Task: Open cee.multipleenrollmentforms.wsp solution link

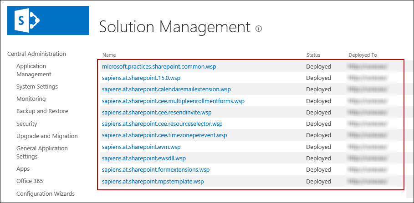Action: click(x=173, y=101)
